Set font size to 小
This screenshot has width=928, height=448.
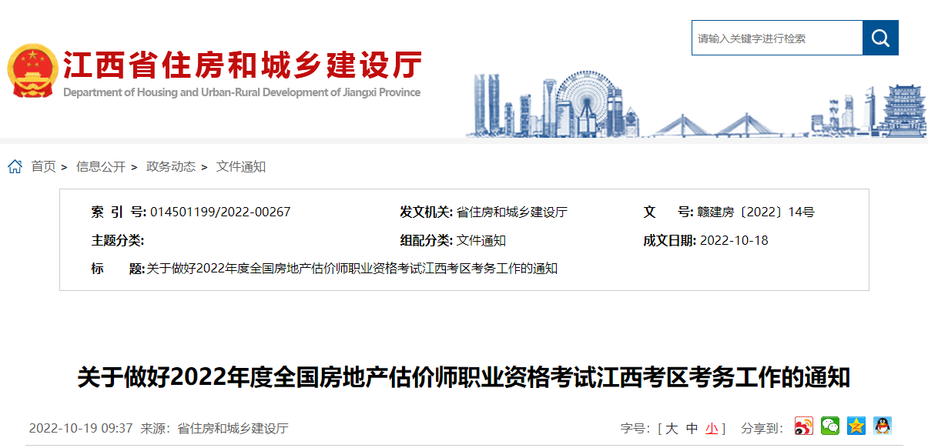pyautogui.click(x=712, y=428)
